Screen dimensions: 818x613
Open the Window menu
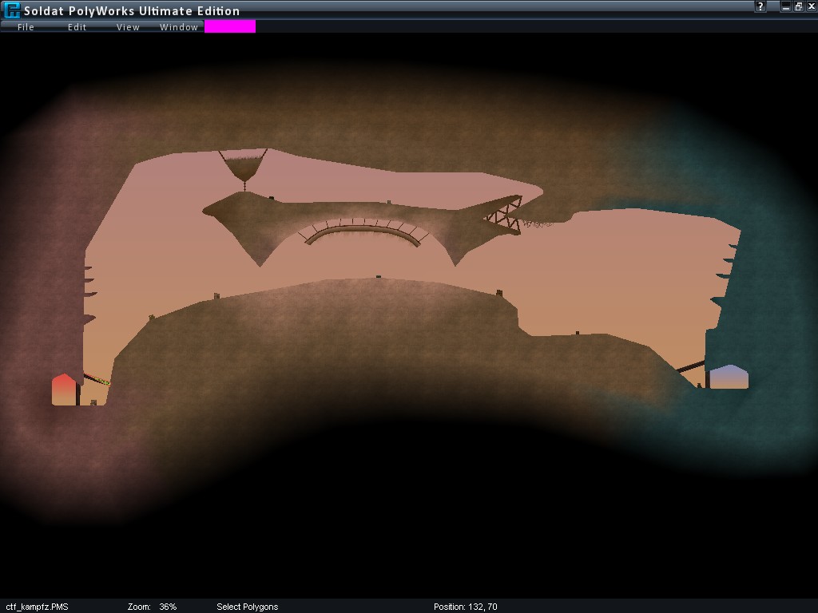point(179,27)
